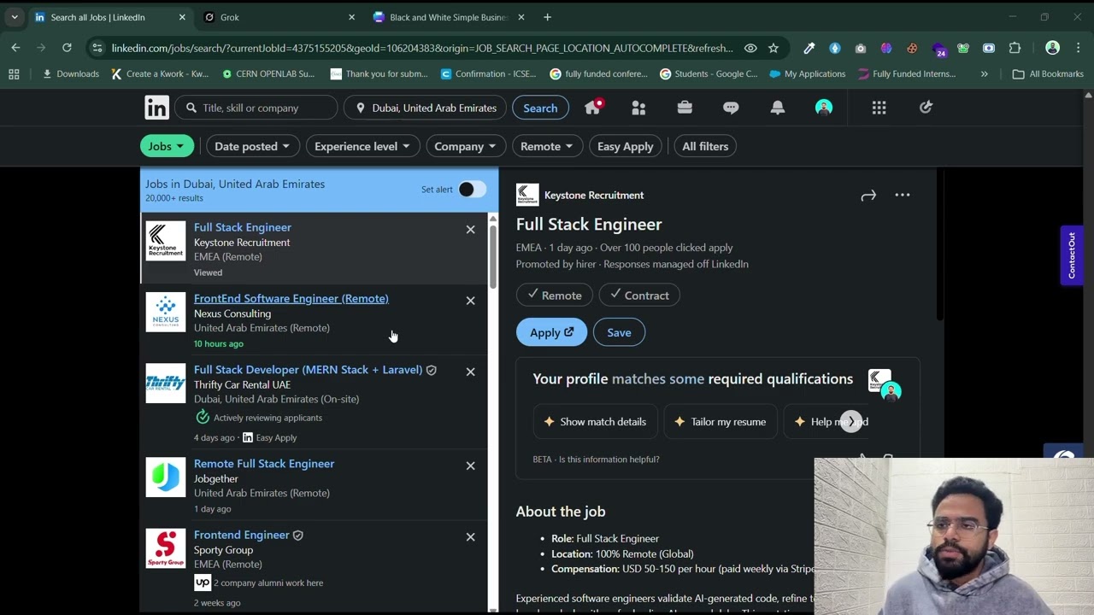Share the Full Stack Engineer job
The image size is (1094, 615).
click(868, 196)
